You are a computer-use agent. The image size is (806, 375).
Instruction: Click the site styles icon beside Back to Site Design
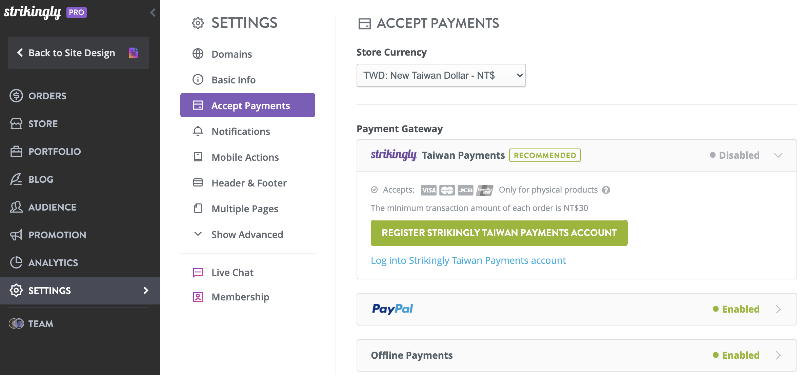click(x=134, y=53)
